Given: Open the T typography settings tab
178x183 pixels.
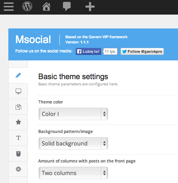Looking at the screenshot, I should 18,138.
